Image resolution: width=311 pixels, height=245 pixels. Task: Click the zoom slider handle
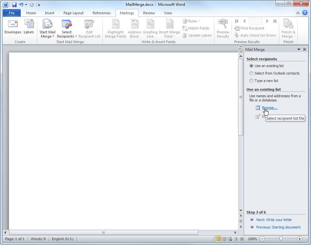[x=281, y=239]
